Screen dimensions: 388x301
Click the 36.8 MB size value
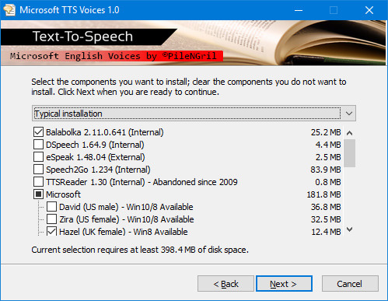pyautogui.click(x=326, y=207)
